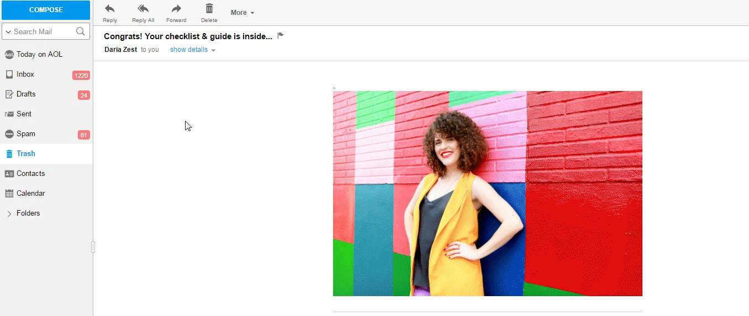
Task: Click the Inbox 1220 unread badge
Action: [x=81, y=76]
